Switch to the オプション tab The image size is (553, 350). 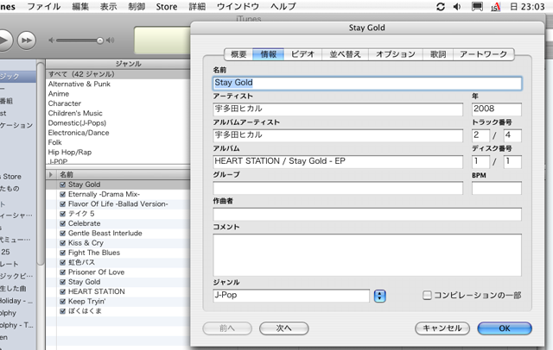click(x=396, y=54)
